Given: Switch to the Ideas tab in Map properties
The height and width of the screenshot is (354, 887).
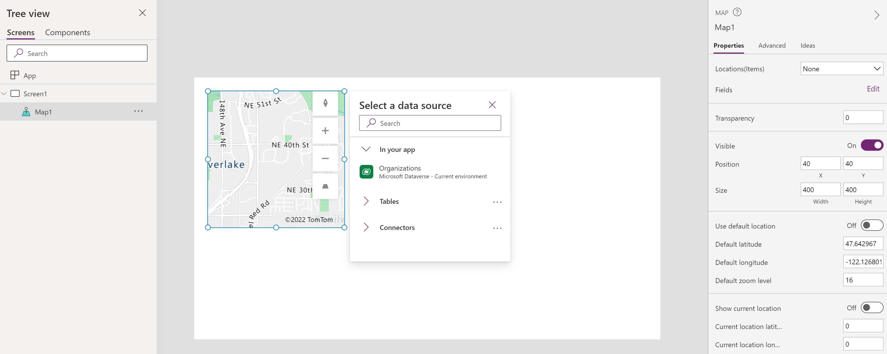Looking at the screenshot, I should [808, 45].
